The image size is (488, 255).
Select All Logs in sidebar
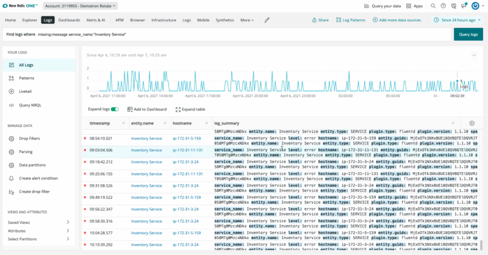[x=39, y=65]
